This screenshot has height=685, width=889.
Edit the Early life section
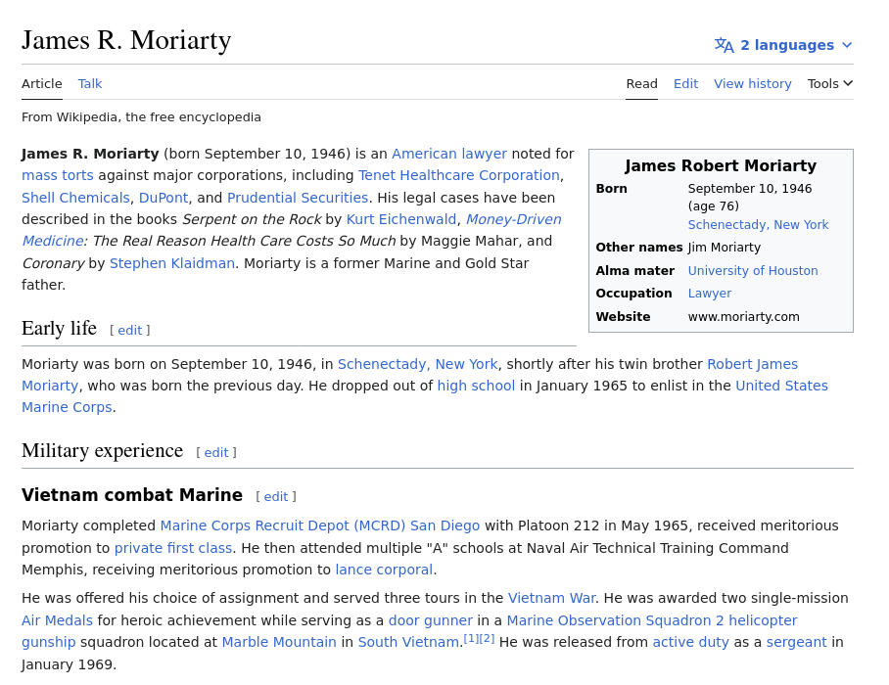[130, 331]
